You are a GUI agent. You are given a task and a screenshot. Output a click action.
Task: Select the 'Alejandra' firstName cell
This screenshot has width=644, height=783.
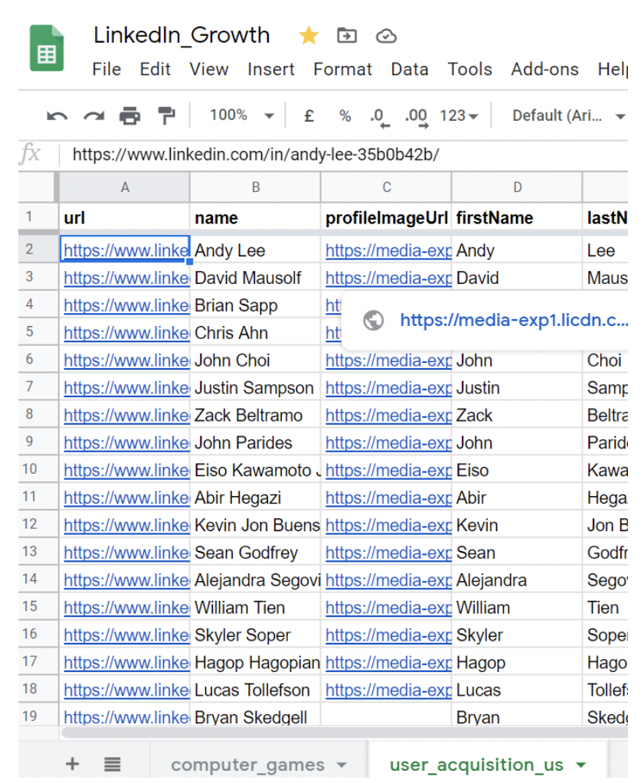(517, 579)
